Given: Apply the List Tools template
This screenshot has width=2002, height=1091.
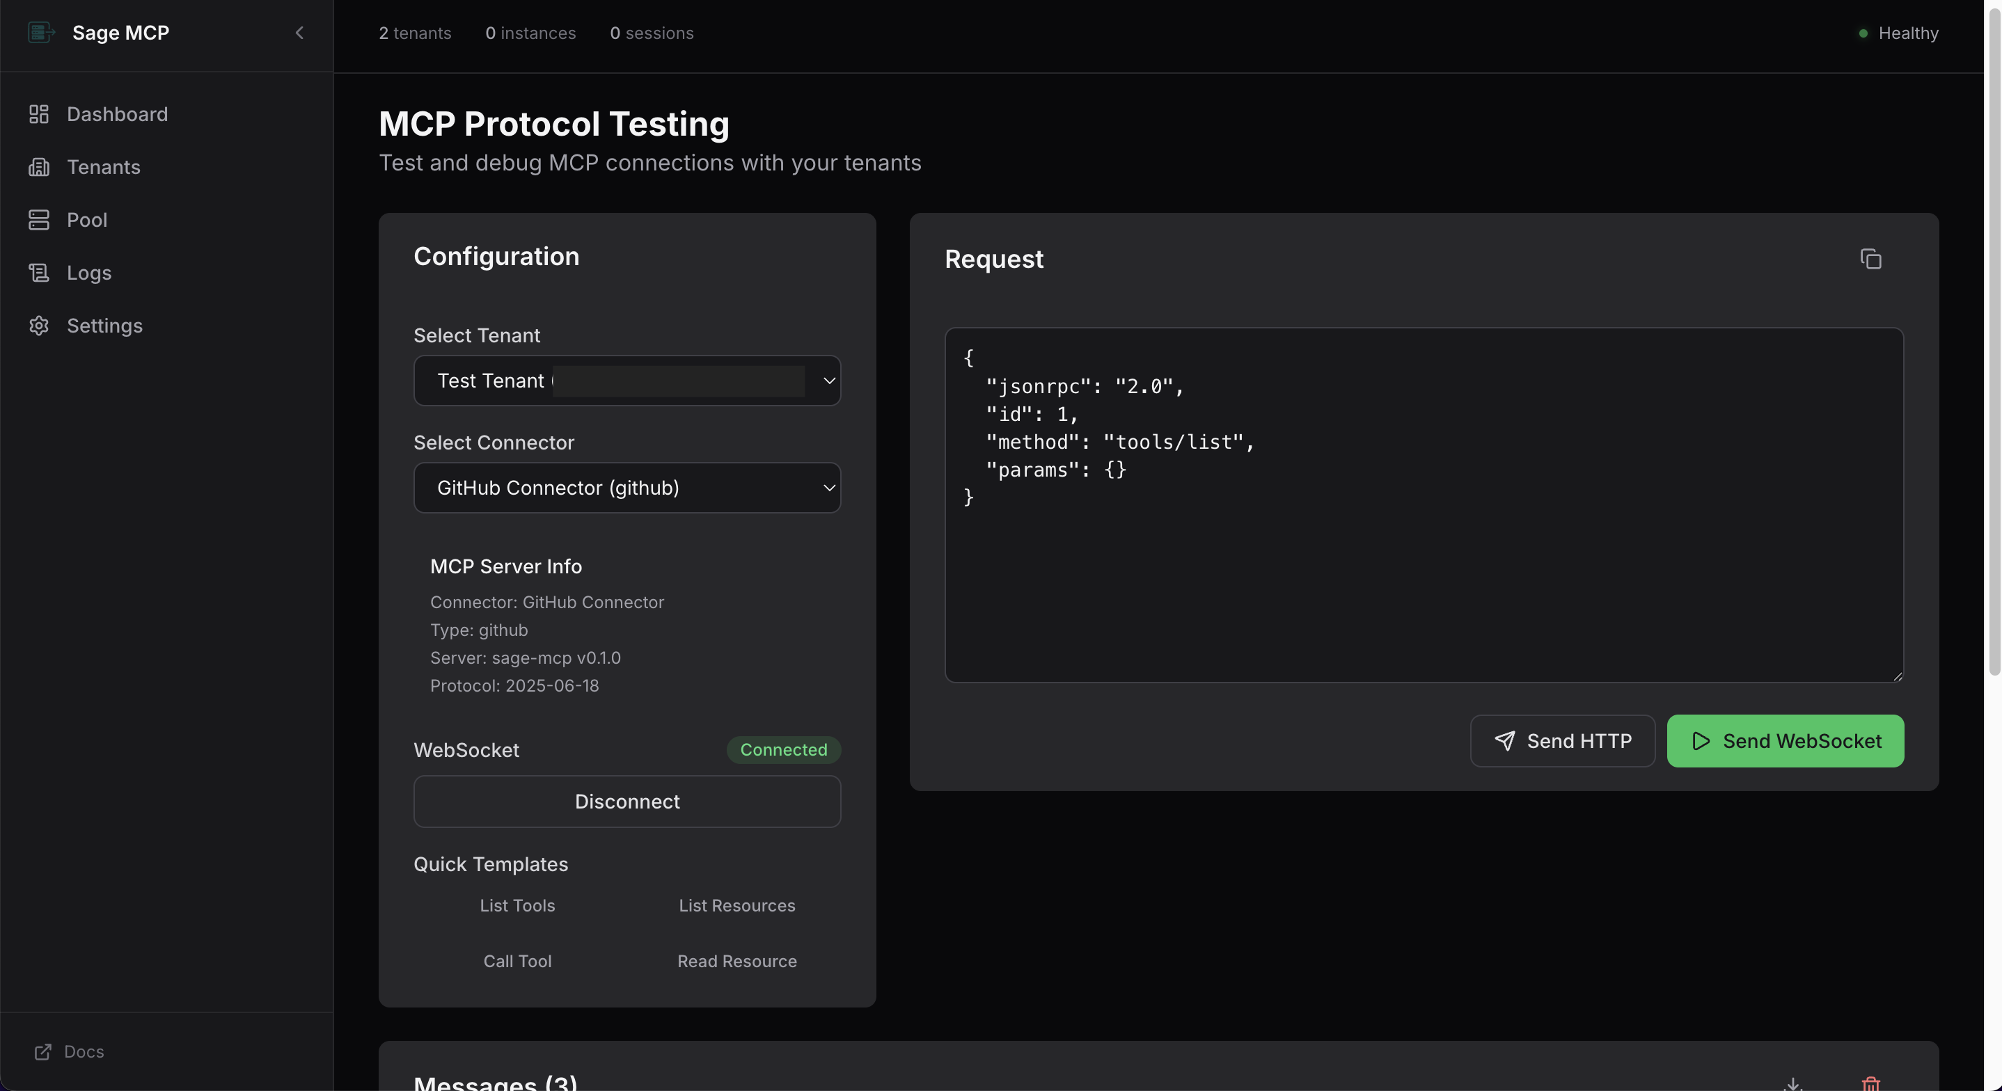Looking at the screenshot, I should 518,906.
